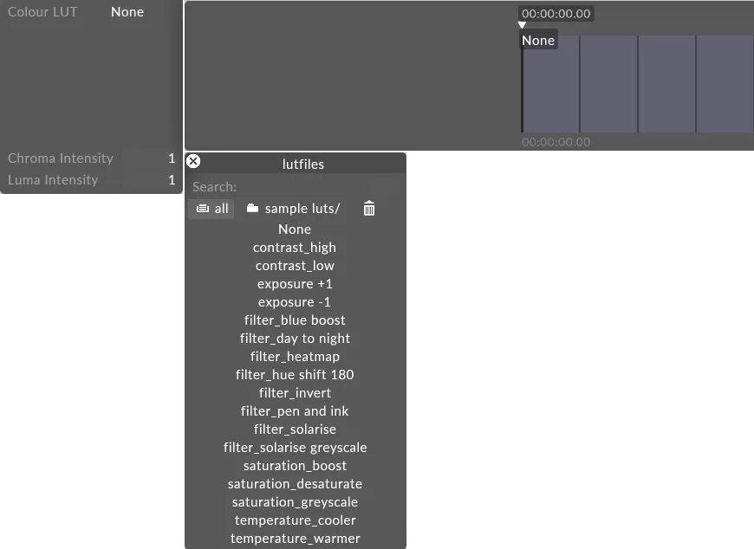Image resolution: width=754 pixels, height=549 pixels.
Task: Select the saturation_greyscale LUT
Action: (295, 501)
